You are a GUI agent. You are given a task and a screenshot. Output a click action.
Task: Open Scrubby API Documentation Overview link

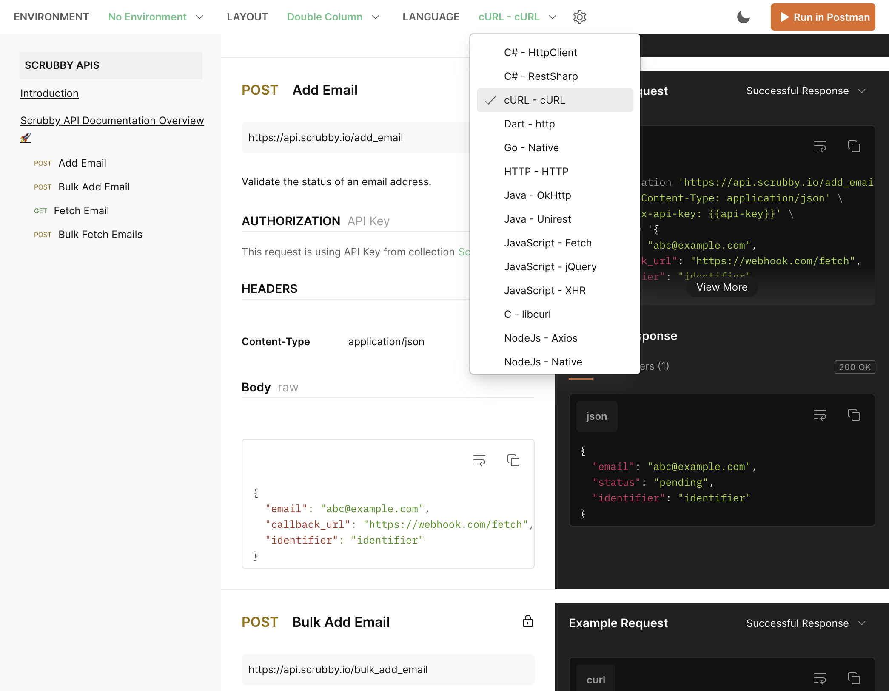112,121
